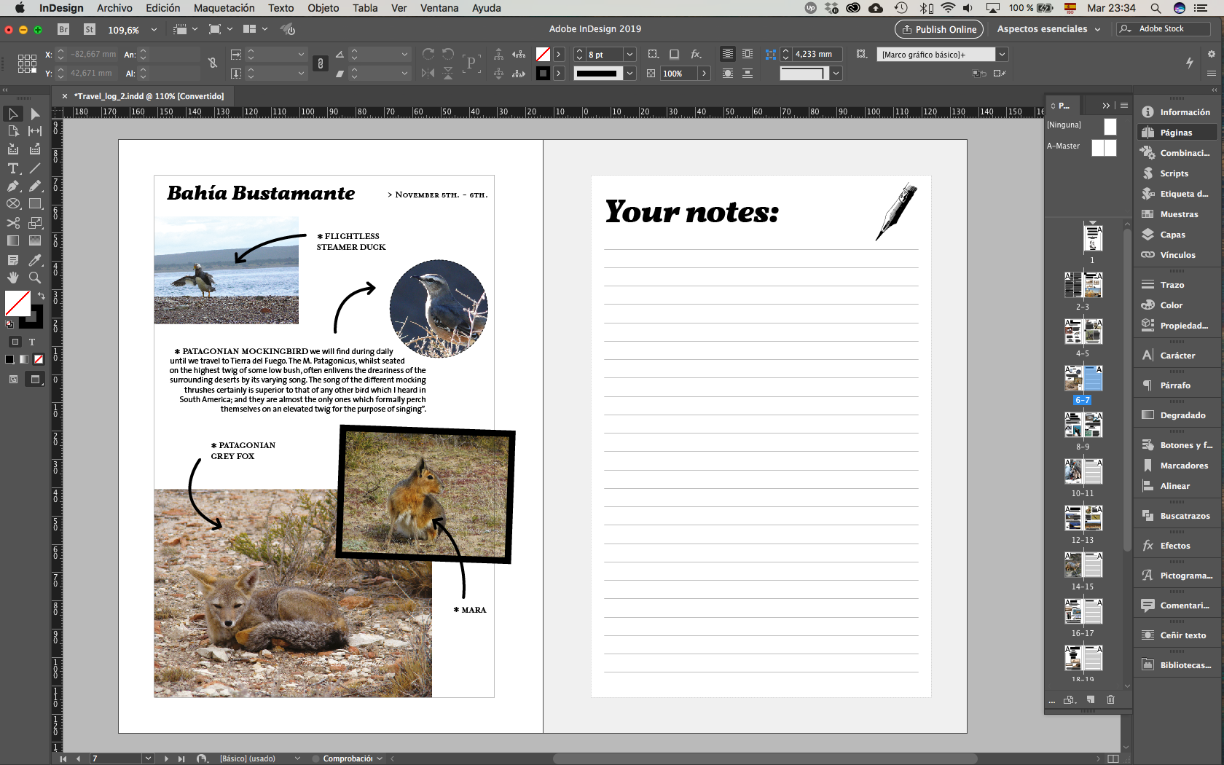1224x765 pixels.
Task: Select the Scissors tool
Action: pyautogui.click(x=13, y=223)
